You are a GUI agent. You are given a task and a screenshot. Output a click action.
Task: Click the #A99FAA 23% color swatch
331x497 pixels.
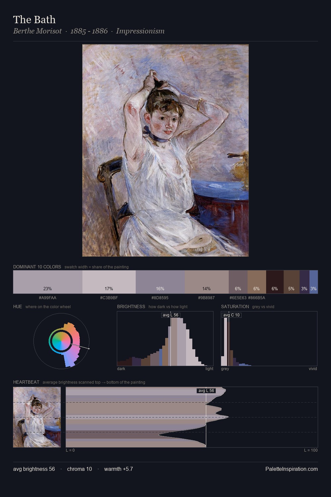[48, 282]
